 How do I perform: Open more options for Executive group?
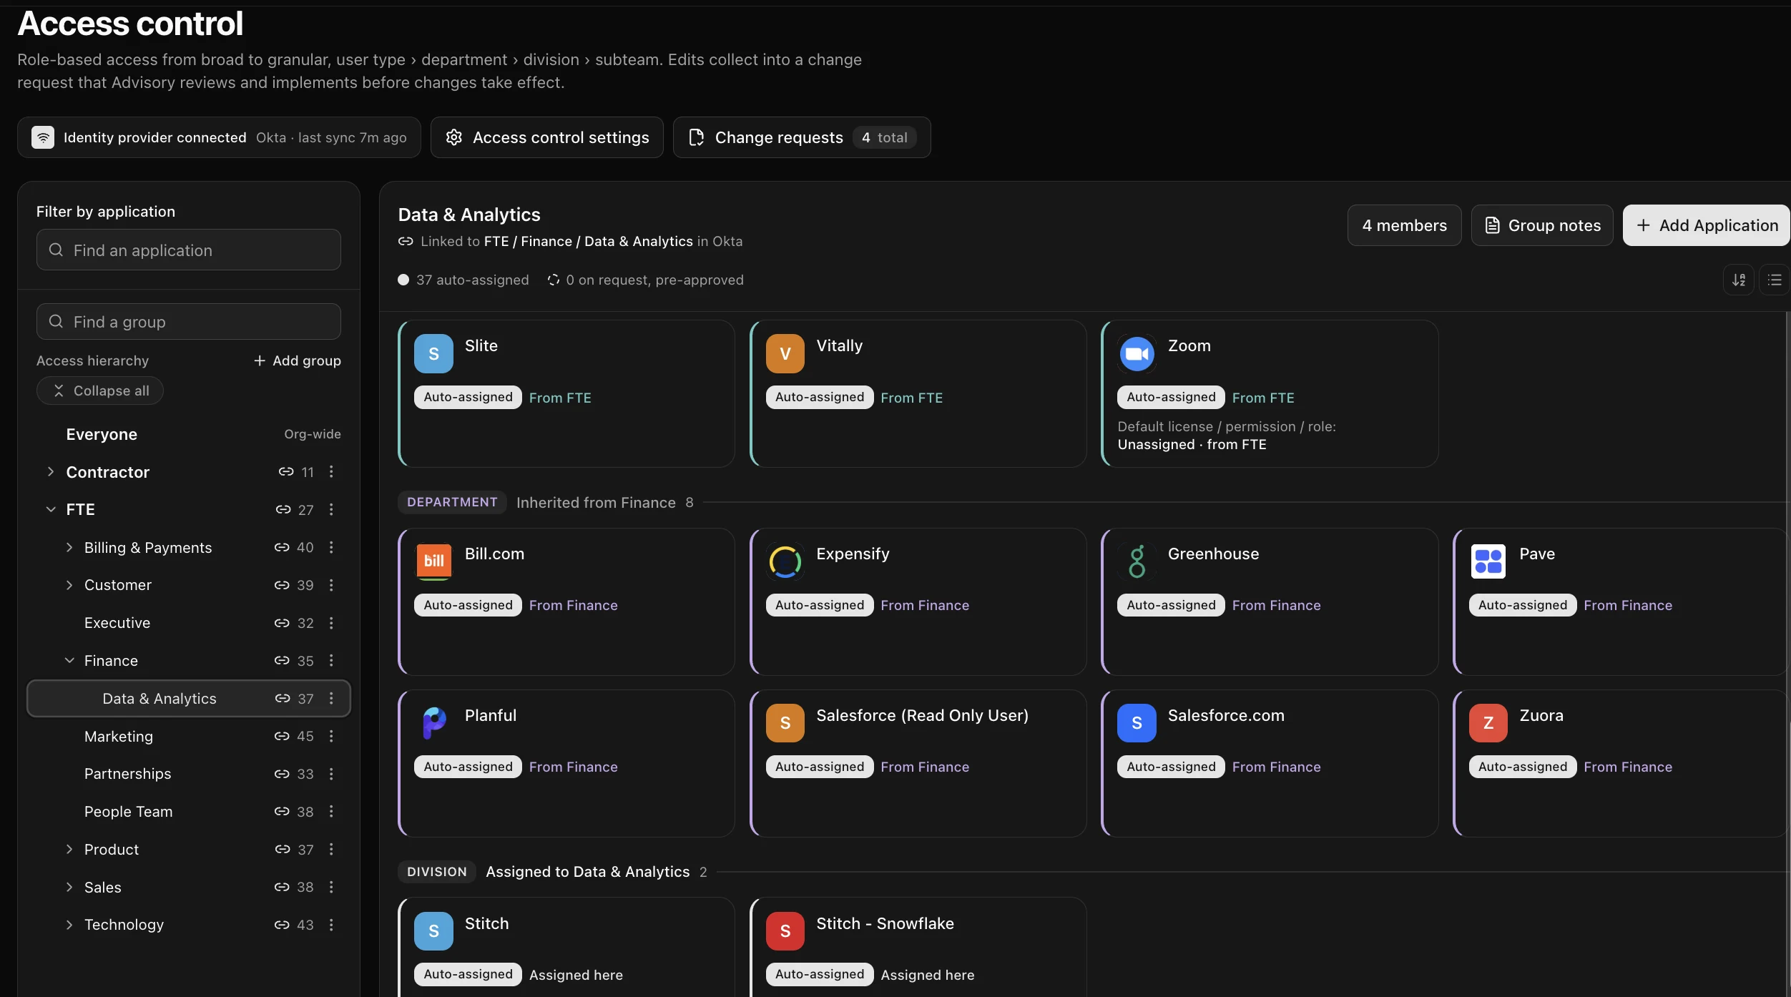click(331, 623)
